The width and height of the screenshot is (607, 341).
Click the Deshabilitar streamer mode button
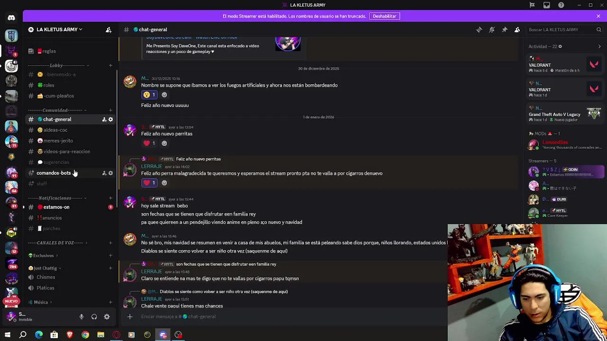384,16
